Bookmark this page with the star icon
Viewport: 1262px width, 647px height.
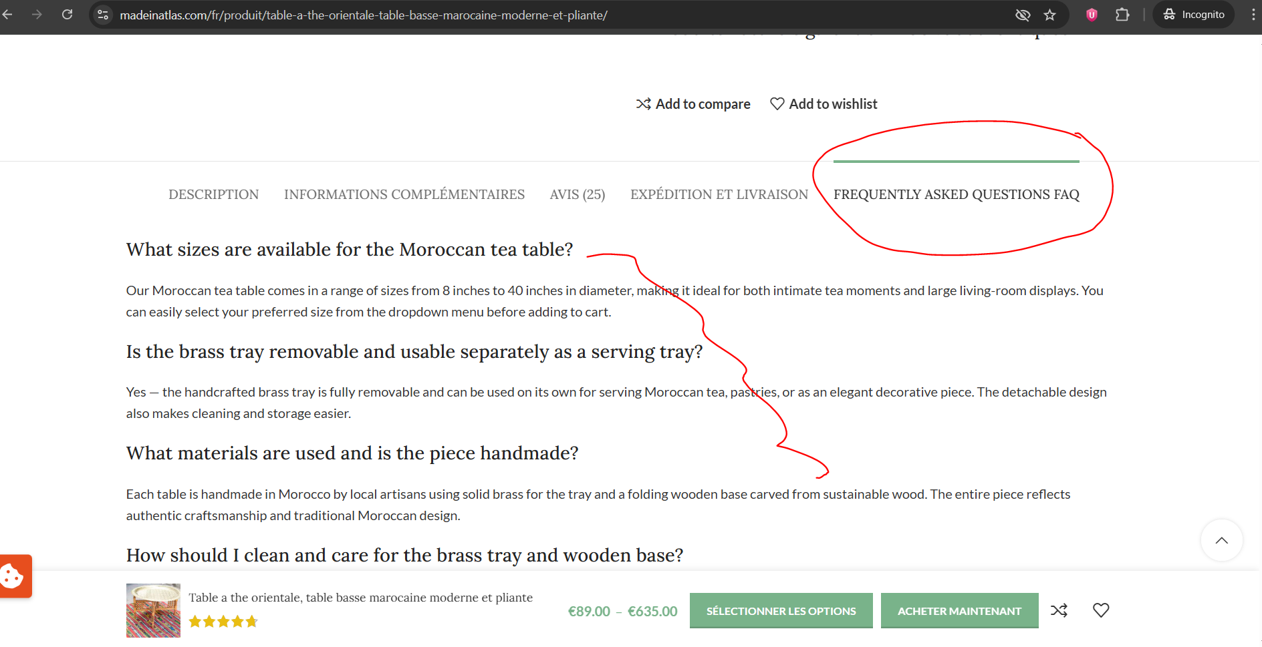click(1049, 15)
